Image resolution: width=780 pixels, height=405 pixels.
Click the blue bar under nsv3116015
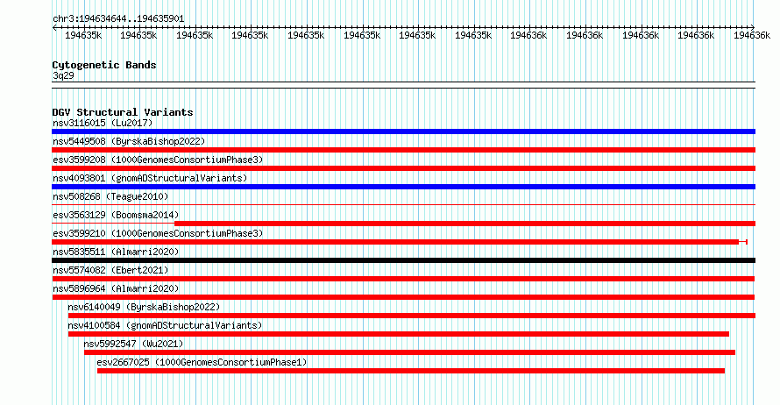[403, 131]
